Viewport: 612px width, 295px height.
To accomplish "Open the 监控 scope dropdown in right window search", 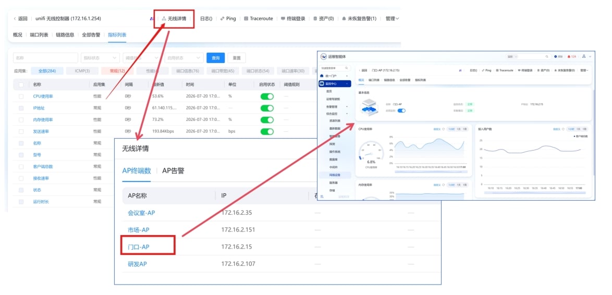I will click(512, 57).
